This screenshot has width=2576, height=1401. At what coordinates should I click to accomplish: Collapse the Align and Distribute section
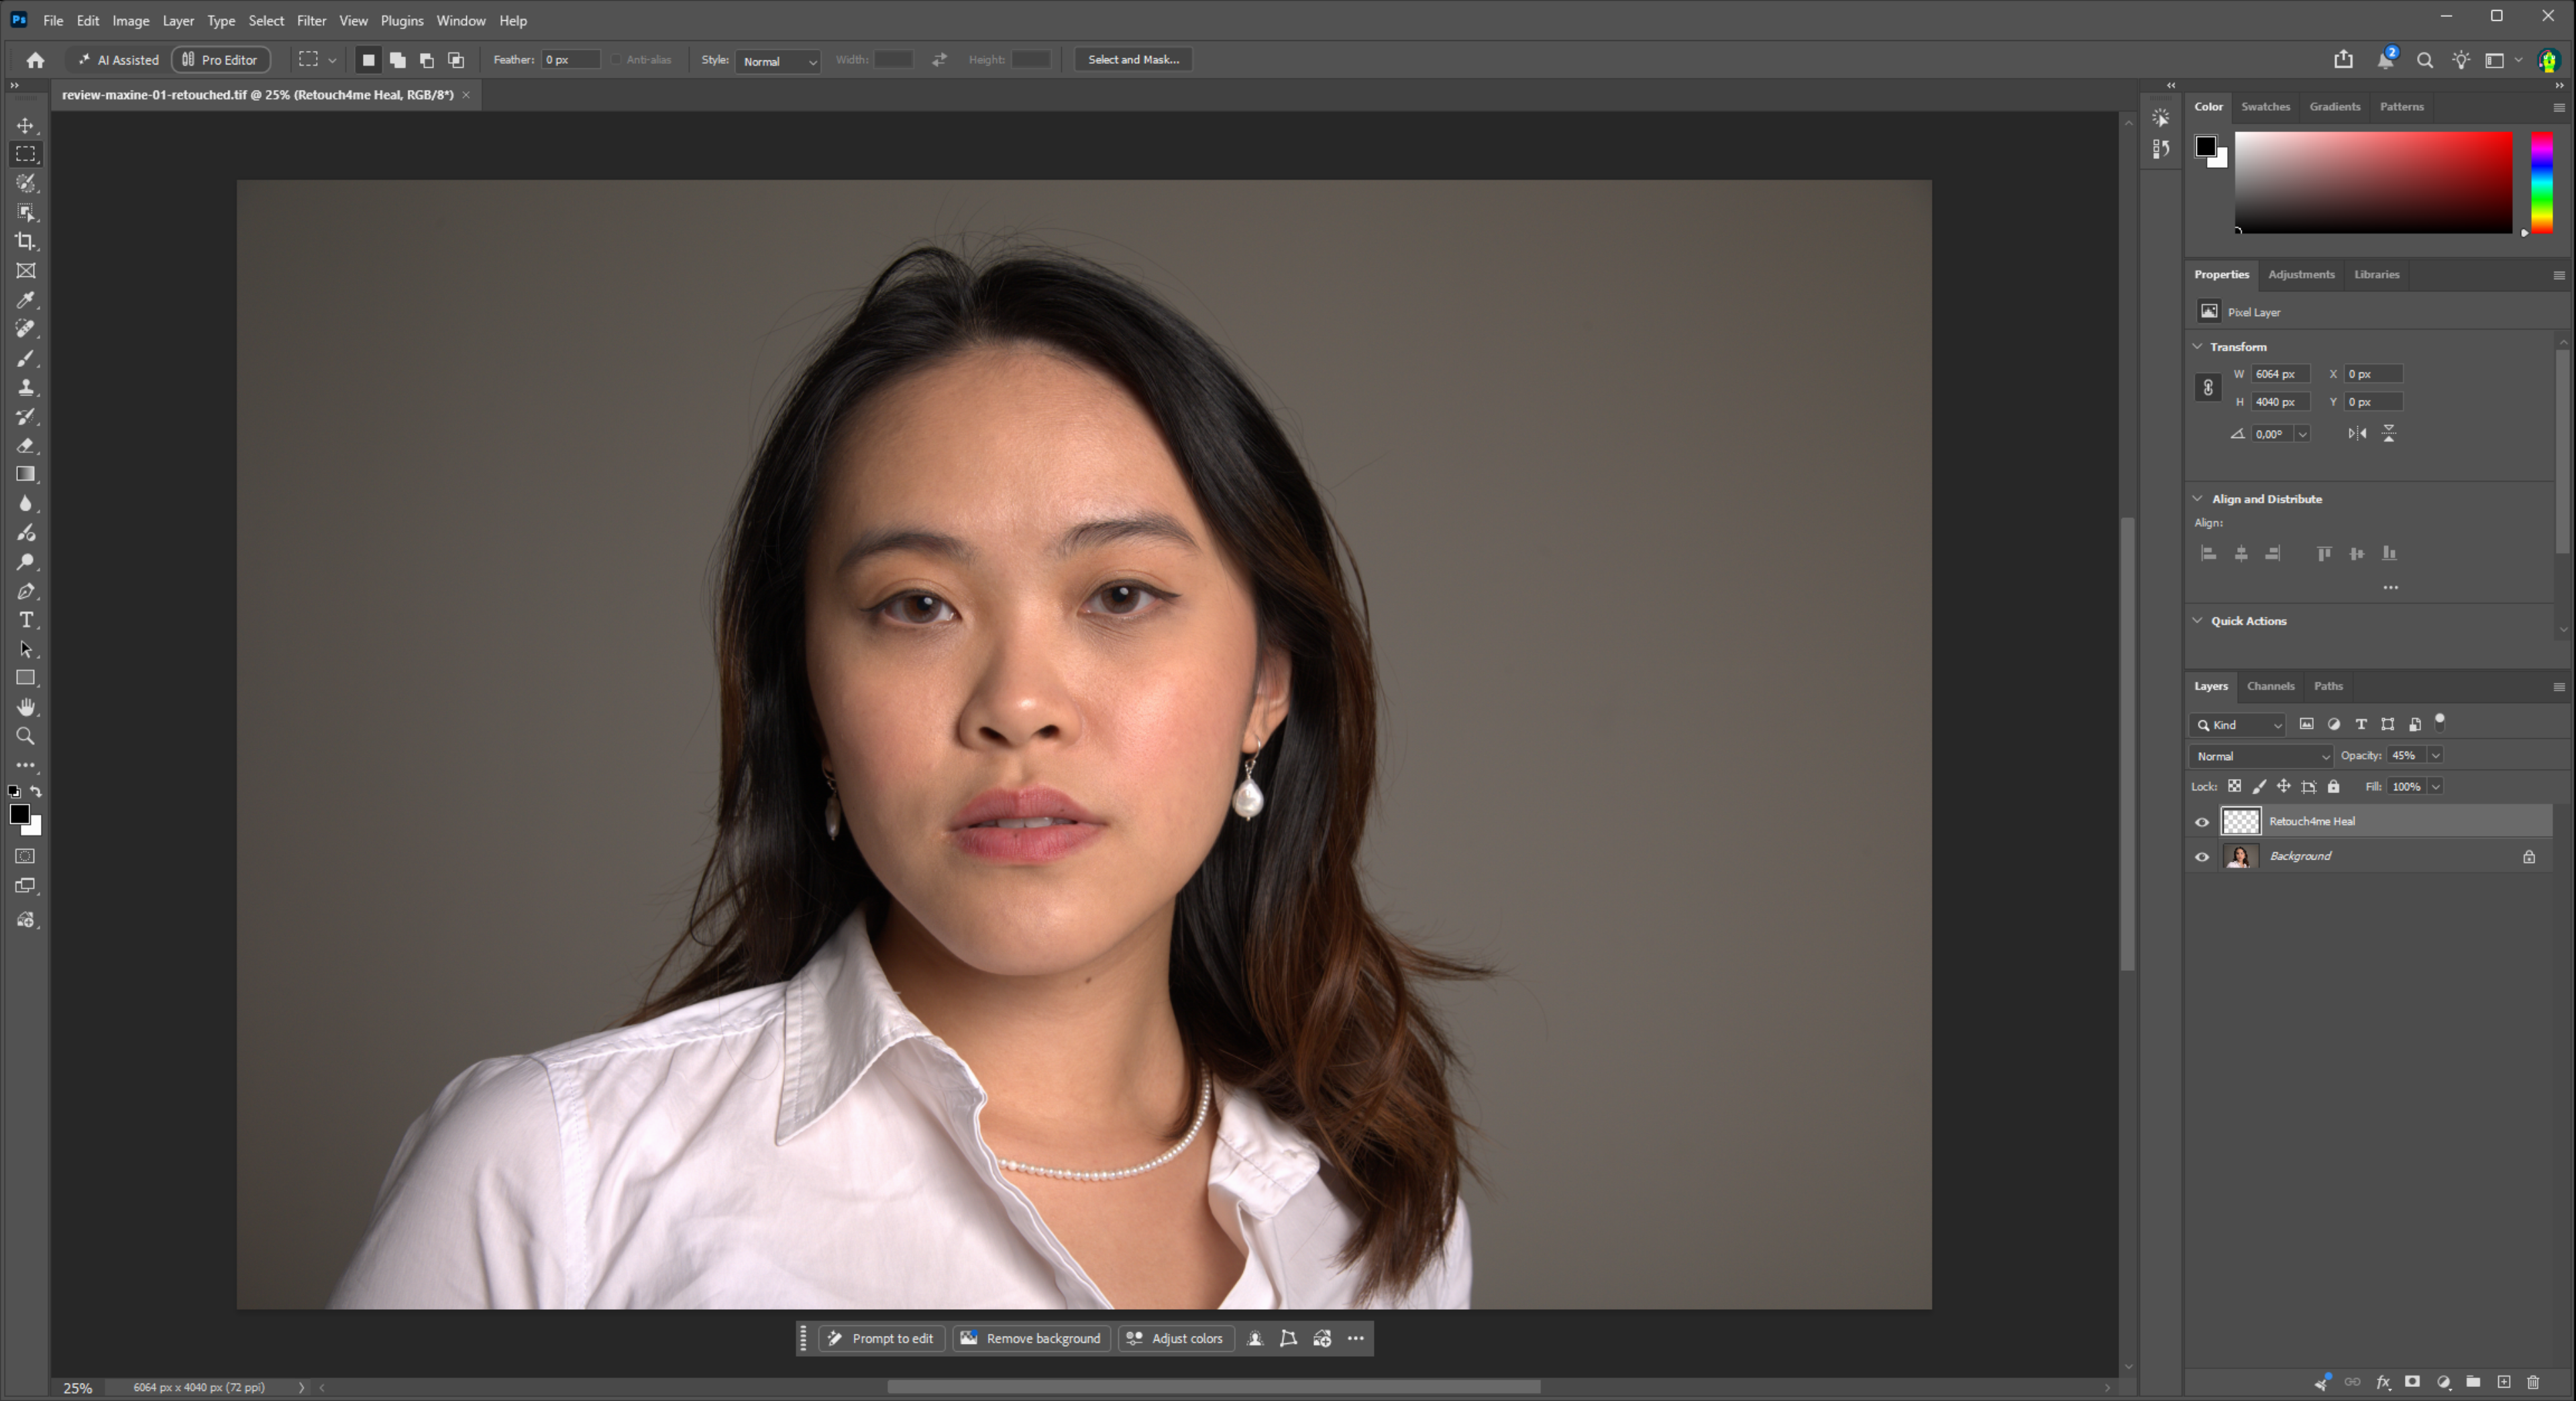point(2197,498)
